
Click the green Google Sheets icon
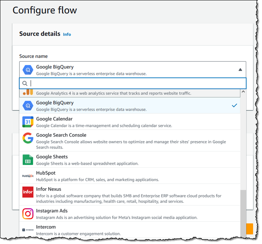[x=28, y=159]
